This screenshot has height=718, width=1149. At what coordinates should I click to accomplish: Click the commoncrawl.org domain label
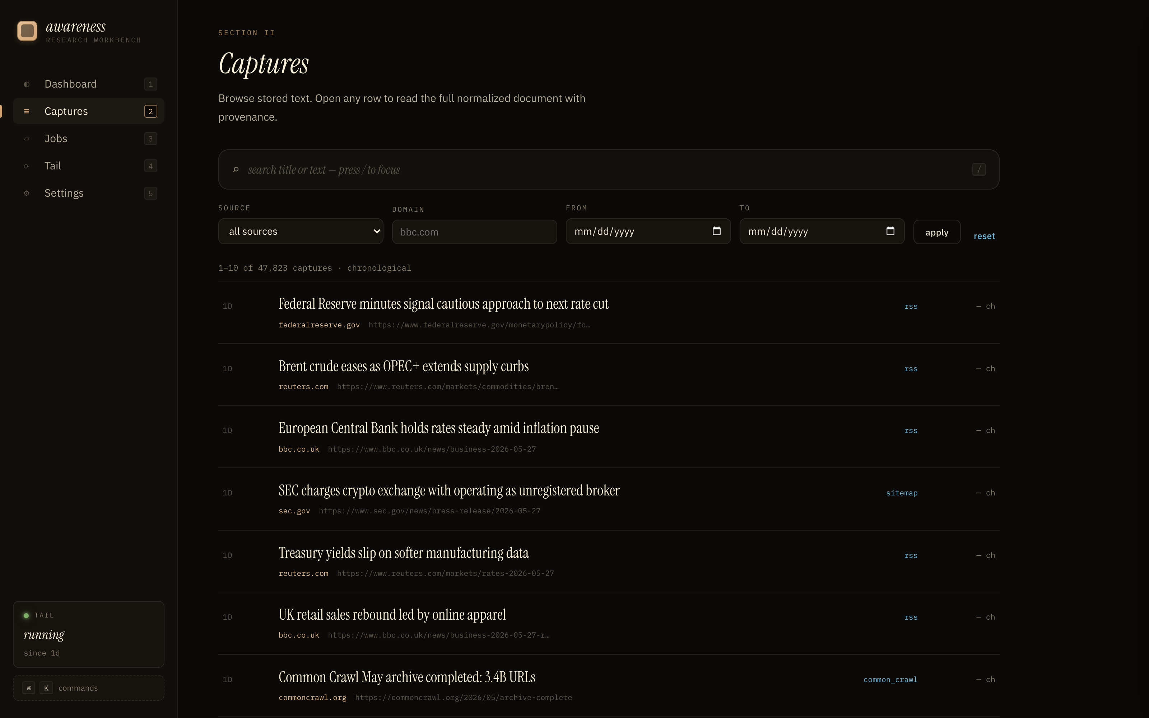[x=312, y=698]
